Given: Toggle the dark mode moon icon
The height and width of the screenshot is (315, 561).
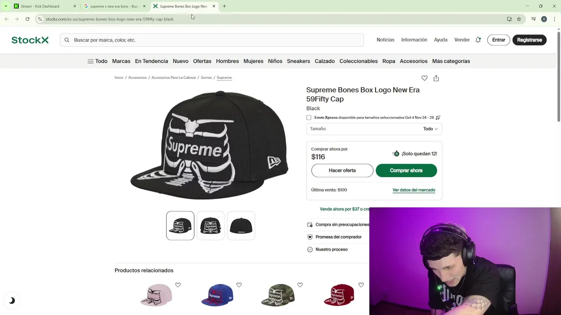Looking at the screenshot, I should pos(12,301).
